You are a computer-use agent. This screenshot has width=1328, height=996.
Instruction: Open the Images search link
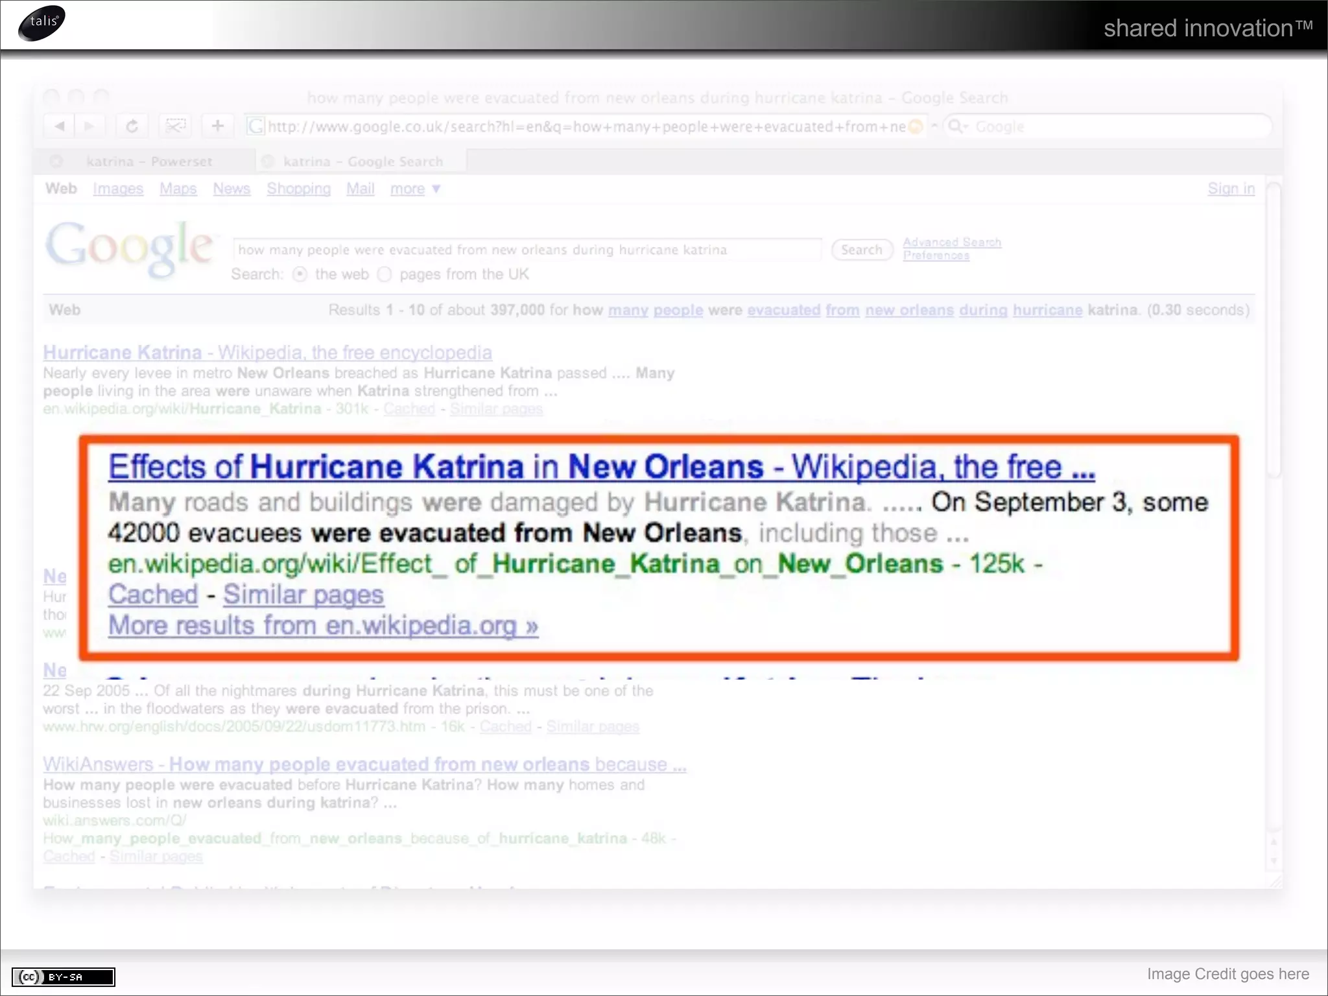[x=118, y=189]
